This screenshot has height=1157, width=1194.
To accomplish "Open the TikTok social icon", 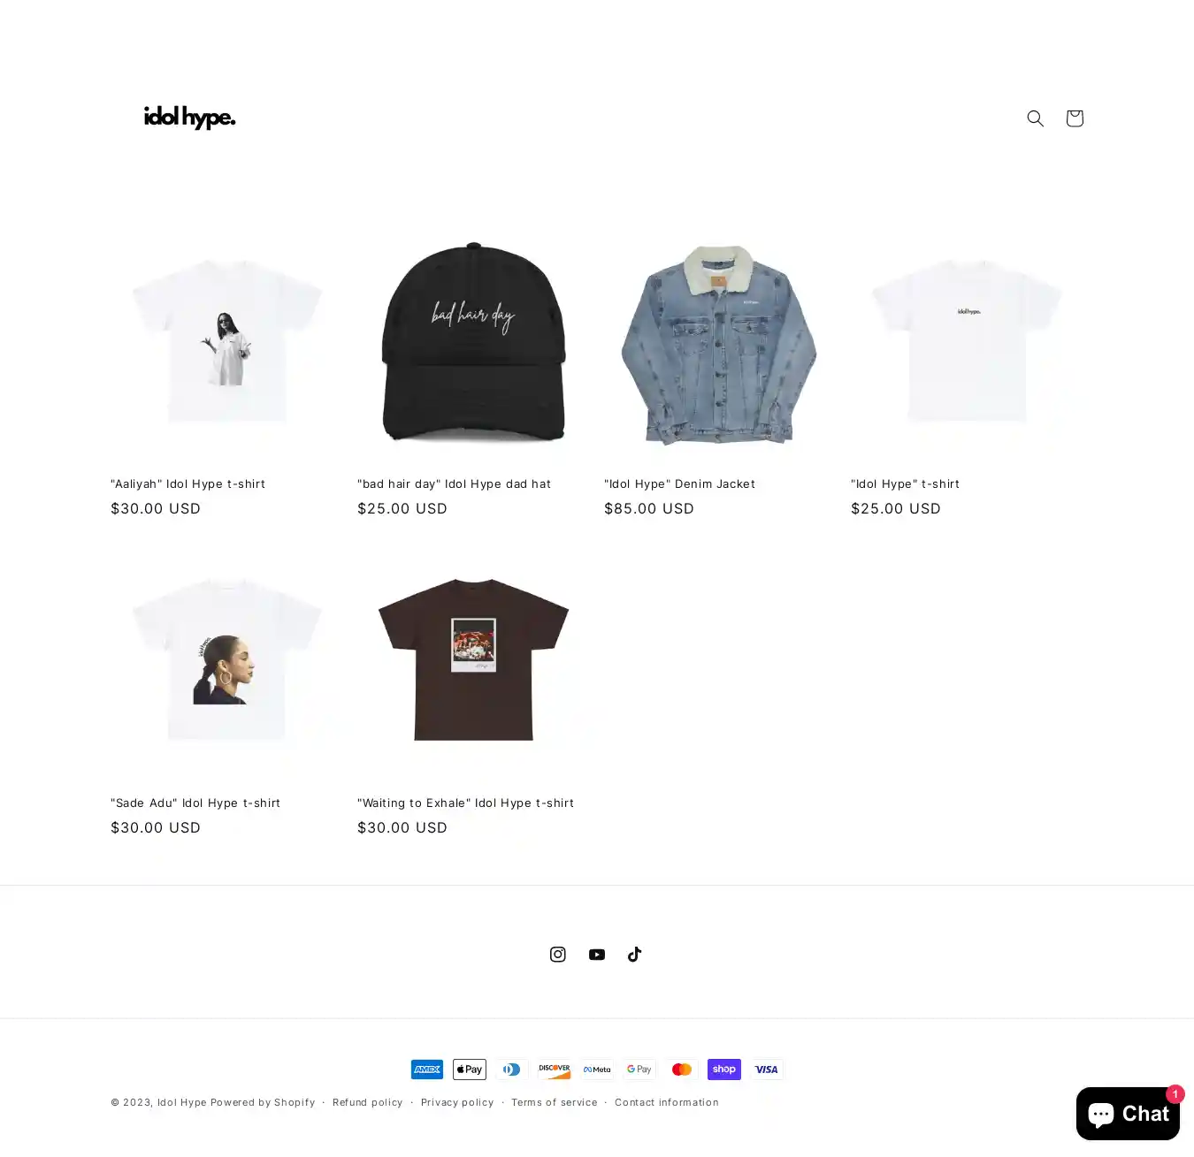I will click(635, 955).
